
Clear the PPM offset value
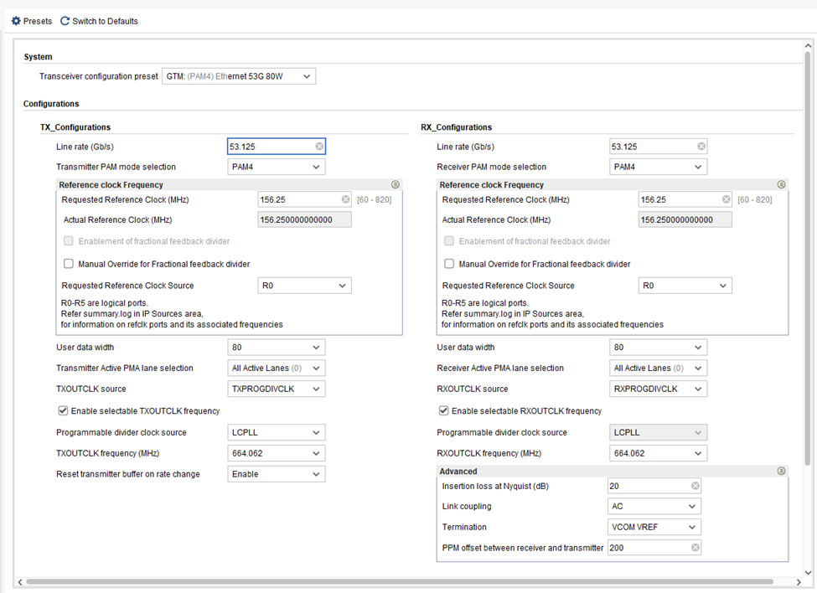[695, 548]
